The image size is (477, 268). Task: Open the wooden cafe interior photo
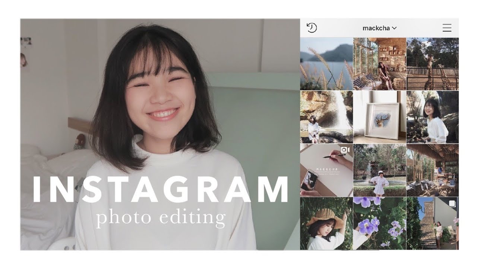[380, 64]
